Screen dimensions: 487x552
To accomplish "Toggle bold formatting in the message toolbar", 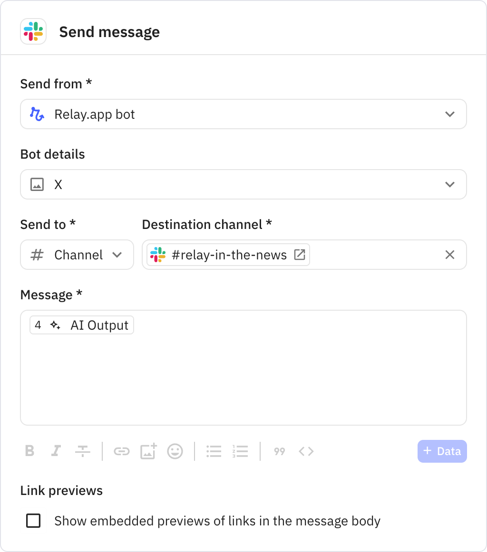I will pos(29,451).
